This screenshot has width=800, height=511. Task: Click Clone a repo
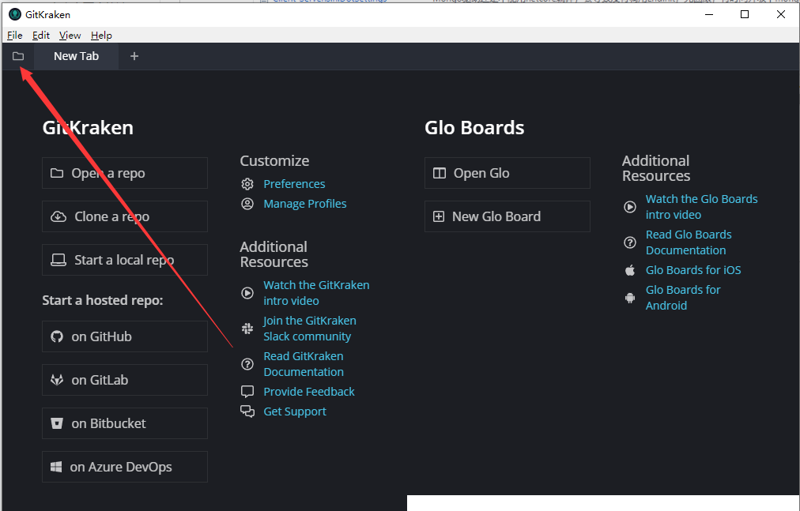click(x=124, y=216)
